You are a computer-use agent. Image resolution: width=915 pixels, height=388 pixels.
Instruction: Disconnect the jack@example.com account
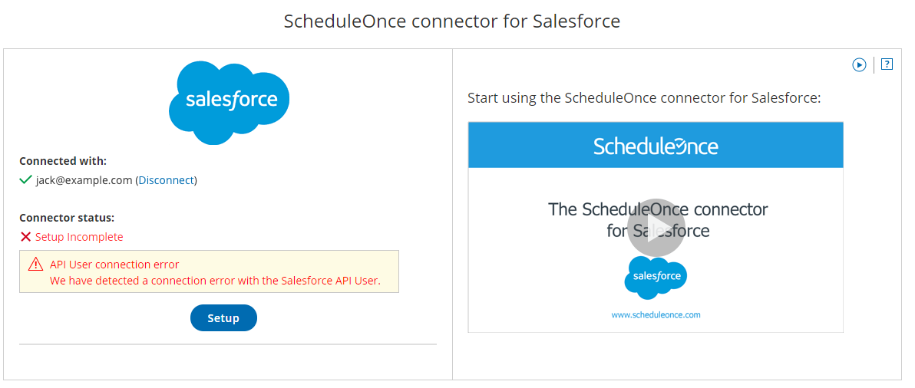[167, 180]
